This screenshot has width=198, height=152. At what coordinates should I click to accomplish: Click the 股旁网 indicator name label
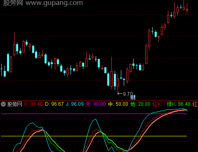click(x=15, y=104)
